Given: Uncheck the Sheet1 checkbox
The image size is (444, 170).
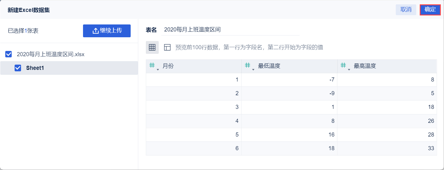Looking at the screenshot, I should (18, 68).
